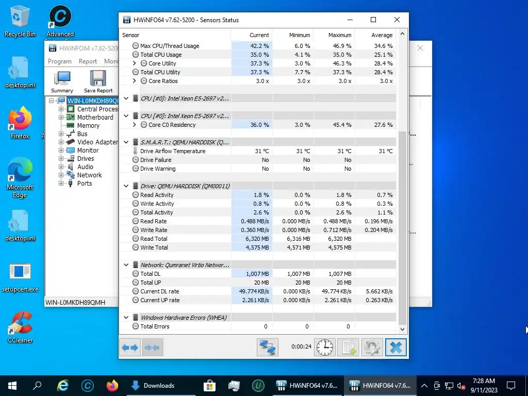Collapse the Network Qumranet Virtio section
The image size is (528, 396).
[x=126, y=265]
